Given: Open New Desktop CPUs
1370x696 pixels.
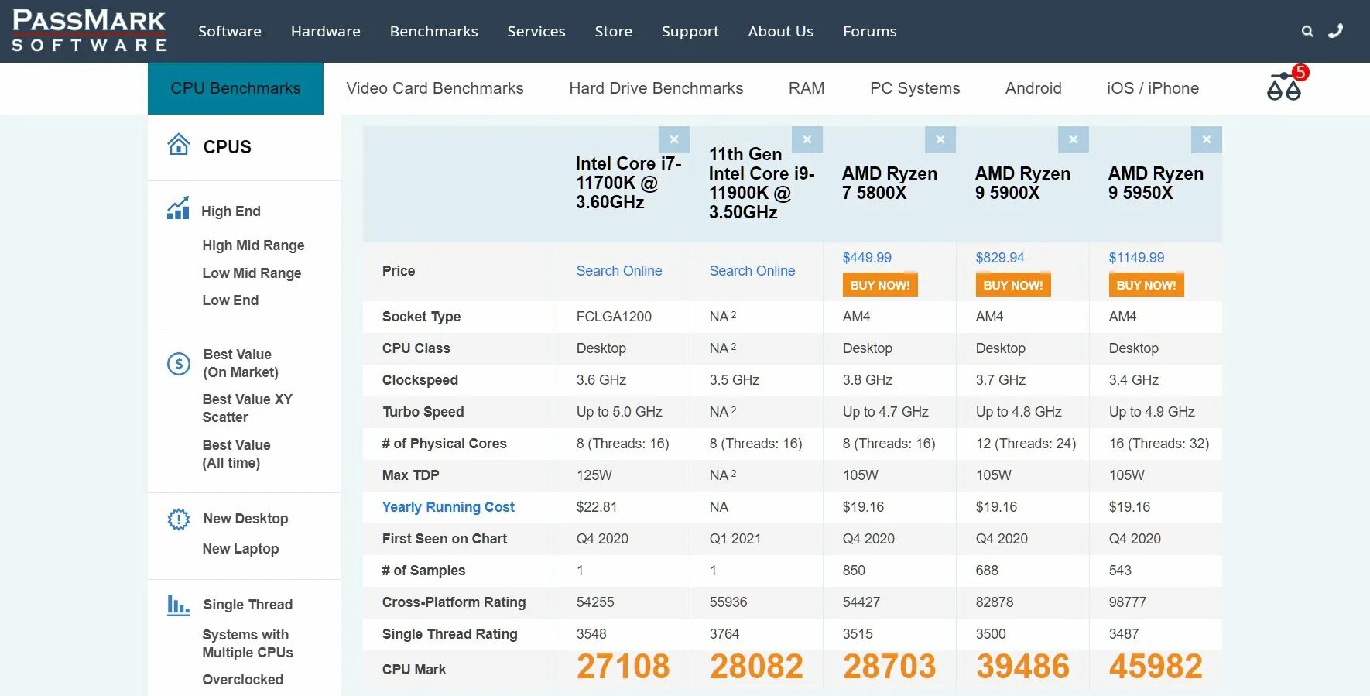Looking at the screenshot, I should (245, 519).
